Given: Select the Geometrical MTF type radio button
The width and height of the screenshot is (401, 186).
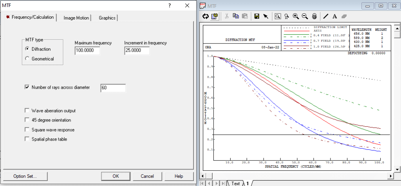Looking at the screenshot, I should point(27,59).
